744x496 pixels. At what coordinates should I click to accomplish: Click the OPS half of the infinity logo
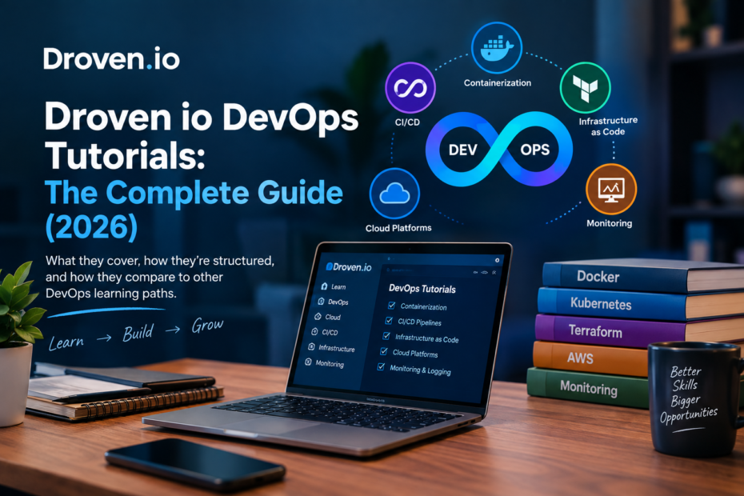tap(534, 150)
